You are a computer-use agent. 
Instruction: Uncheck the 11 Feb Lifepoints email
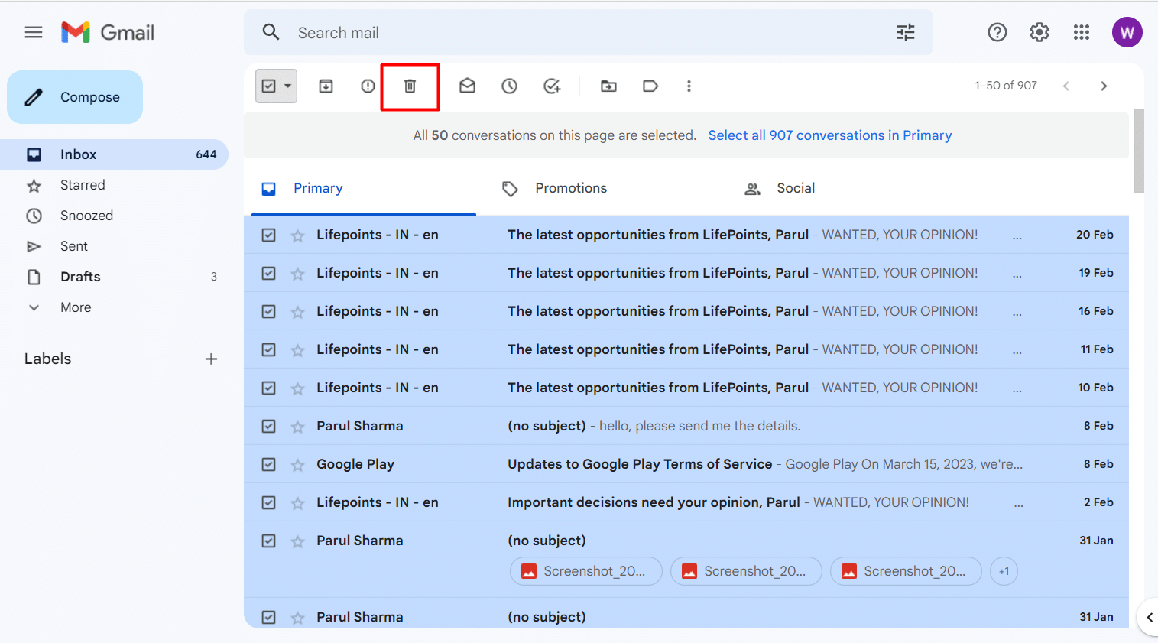coord(269,350)
